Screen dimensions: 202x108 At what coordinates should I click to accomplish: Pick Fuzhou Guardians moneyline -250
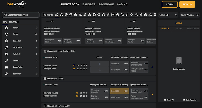100,97
